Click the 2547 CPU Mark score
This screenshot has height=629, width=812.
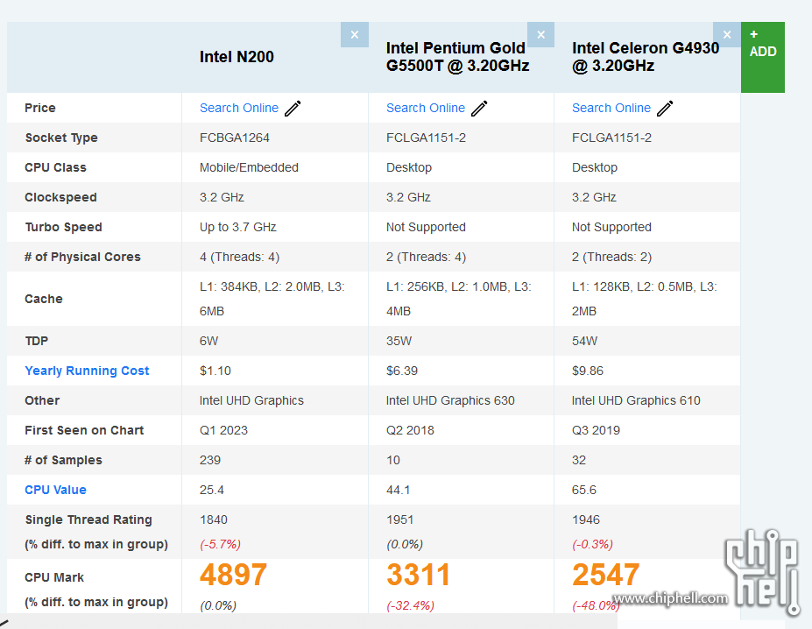click(606, 575)
